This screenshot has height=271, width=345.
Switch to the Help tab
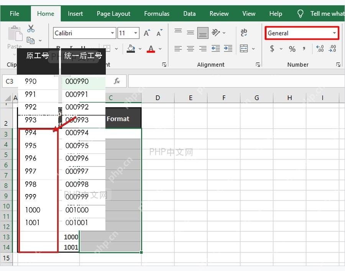click(x=276, y=14)
